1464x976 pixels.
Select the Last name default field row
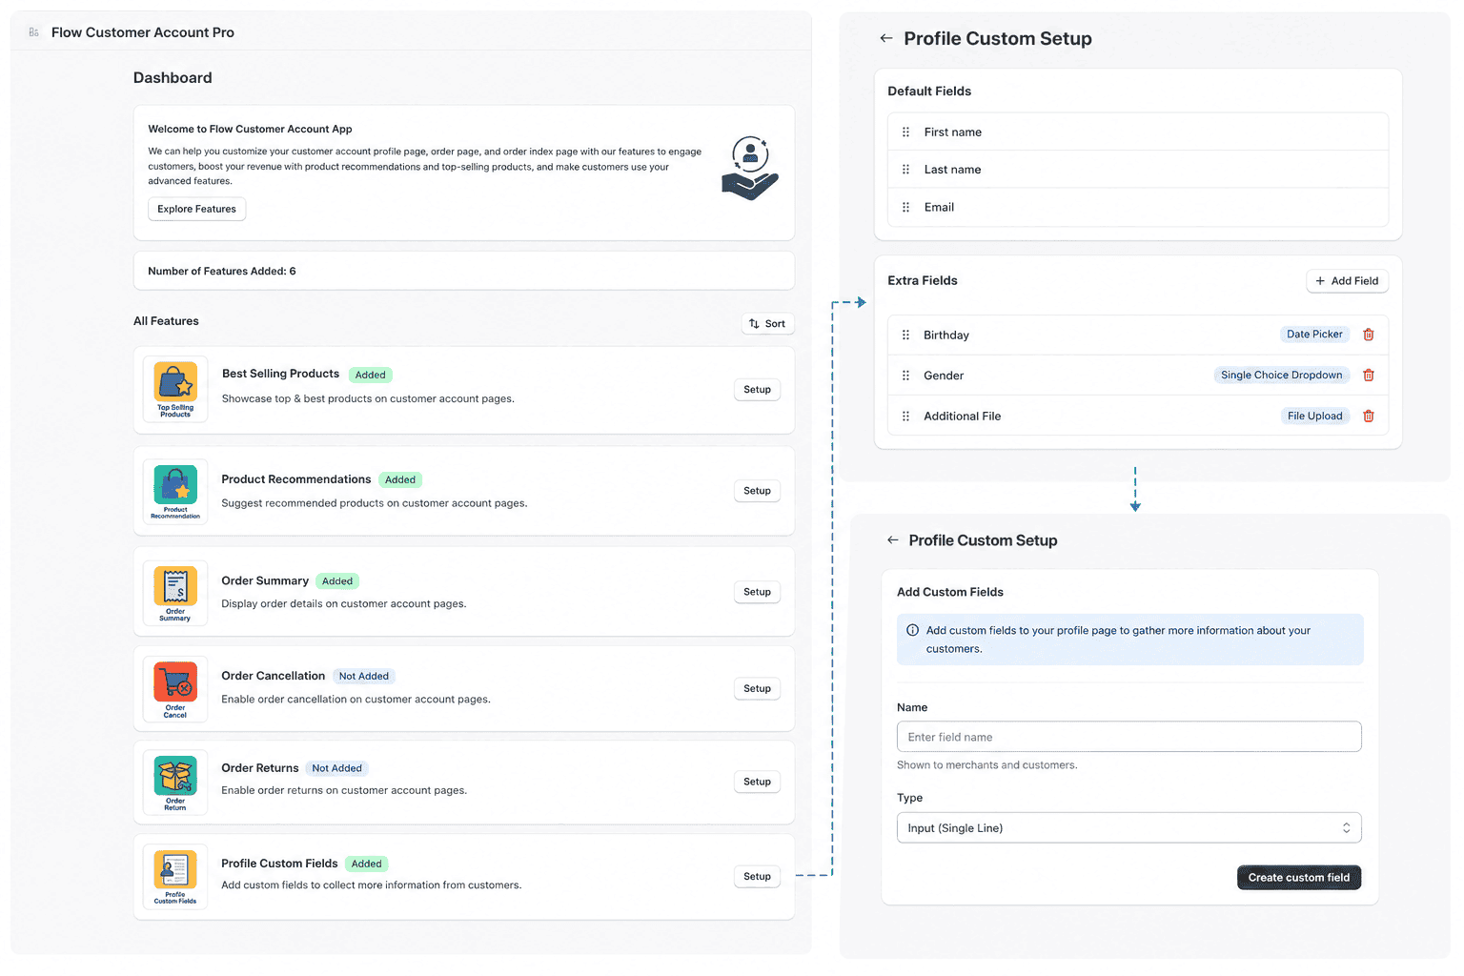(x=1138, y=170)
